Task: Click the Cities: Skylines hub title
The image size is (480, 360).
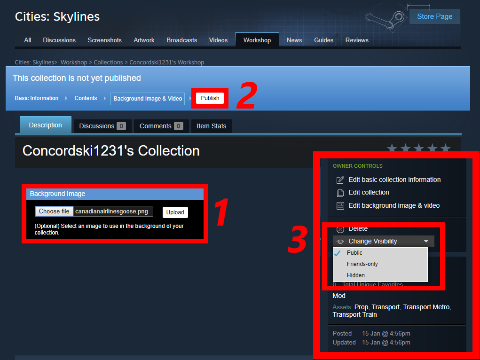Action: point(57,16)
